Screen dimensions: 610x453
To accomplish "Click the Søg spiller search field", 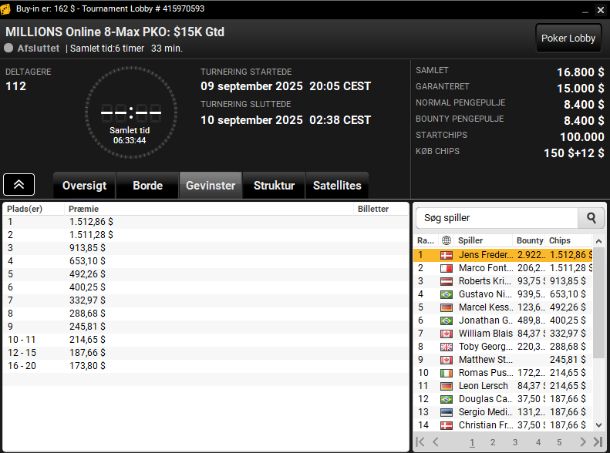I will click(x=497, y=218).
